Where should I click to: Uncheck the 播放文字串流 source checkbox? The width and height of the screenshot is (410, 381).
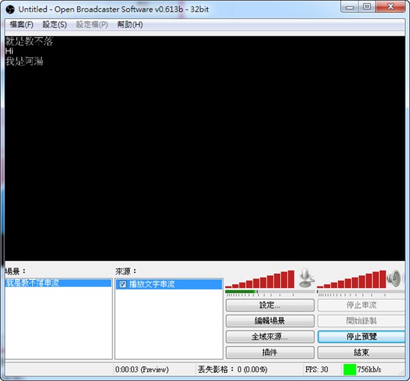tap(122, 284)
